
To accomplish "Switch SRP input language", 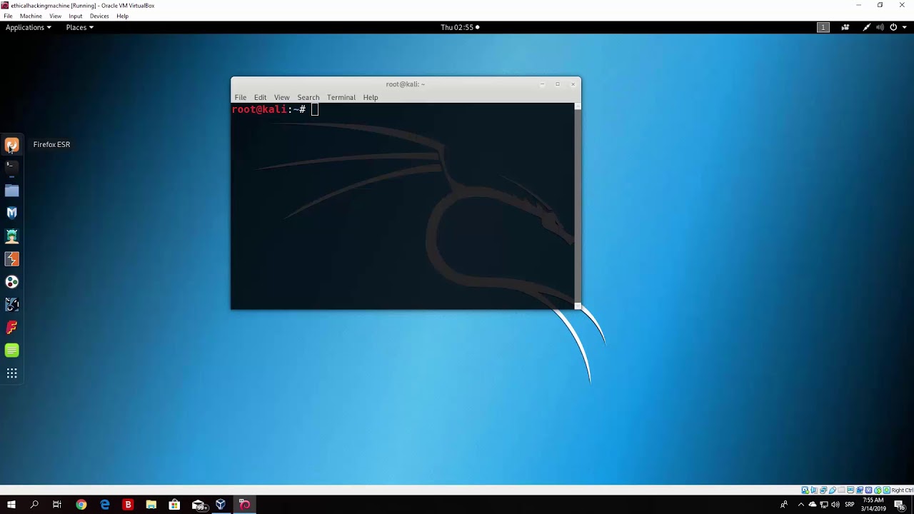I will [850, 505].
